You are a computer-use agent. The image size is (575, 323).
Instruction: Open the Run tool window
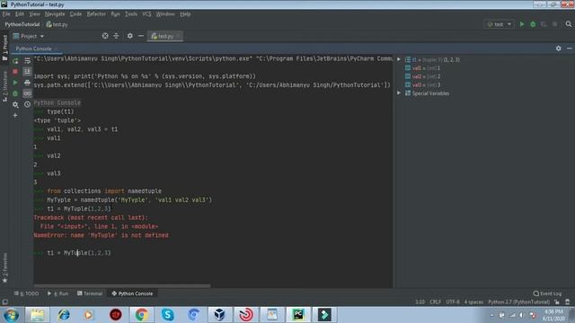pos(57,293)
